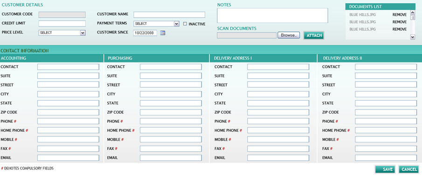Click the Purchasing Contact field

coord(171,67)
